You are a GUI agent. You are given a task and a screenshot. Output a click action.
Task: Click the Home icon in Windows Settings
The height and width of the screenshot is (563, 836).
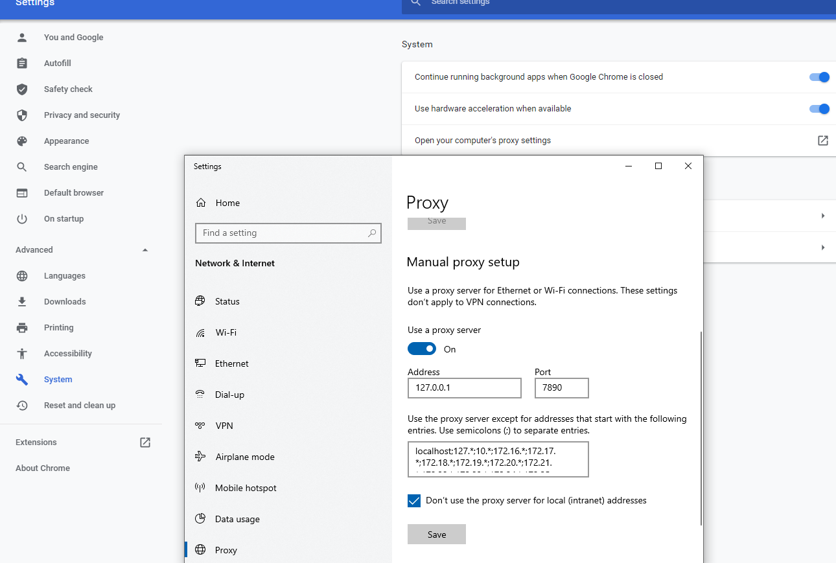(202, 203)
